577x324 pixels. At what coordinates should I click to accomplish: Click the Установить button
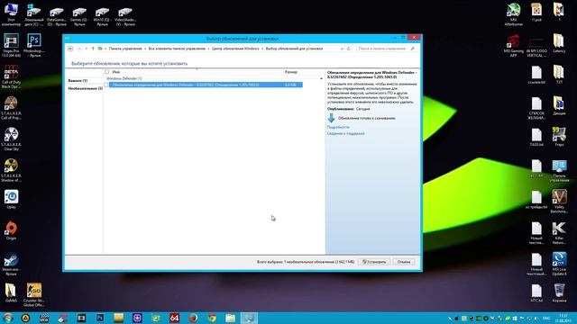(374, 262)
